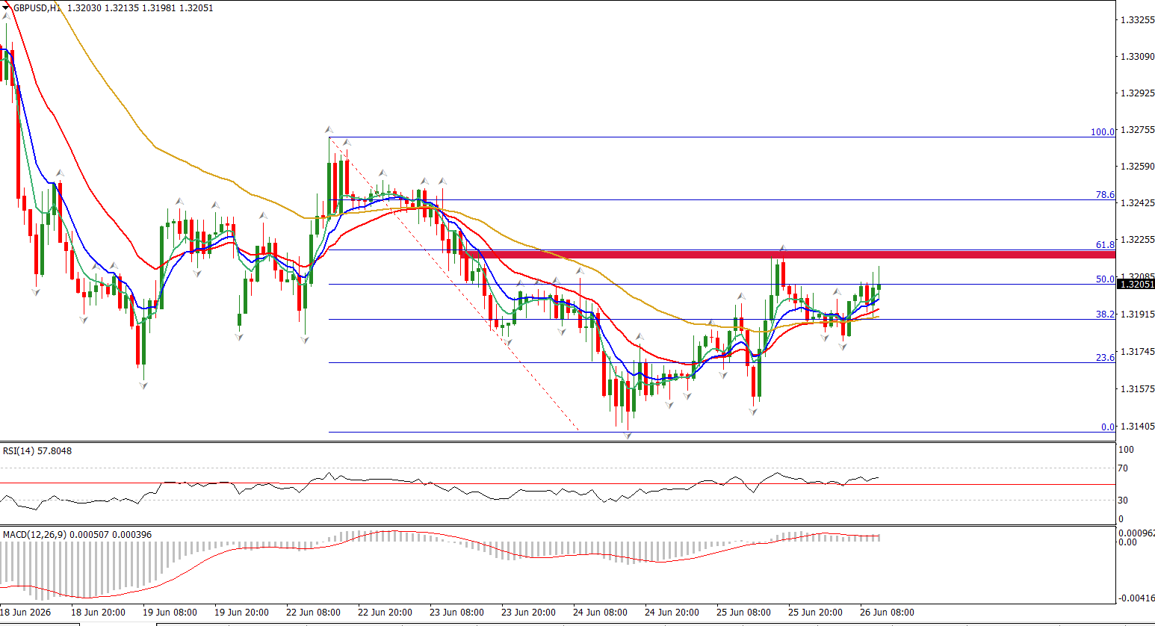Click the up fractal above the 22 Jun swing high
The width and height of the screenshot is (1155, 626).
329,130
